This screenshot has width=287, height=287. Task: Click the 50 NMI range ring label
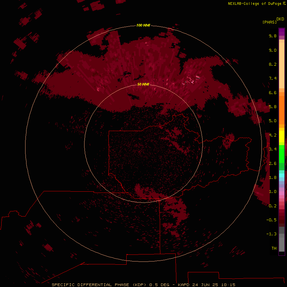143,84
